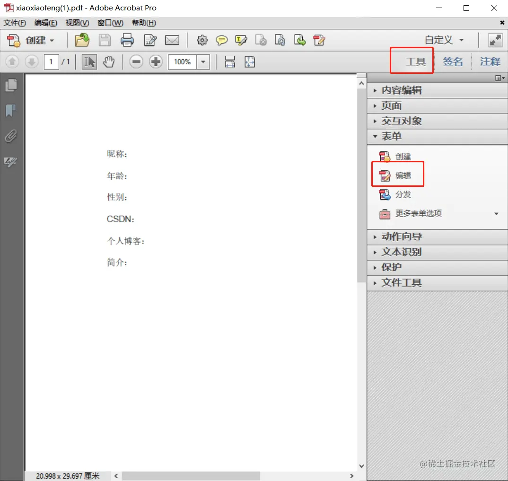Open the 签名 pane tab

pos(453,61)
